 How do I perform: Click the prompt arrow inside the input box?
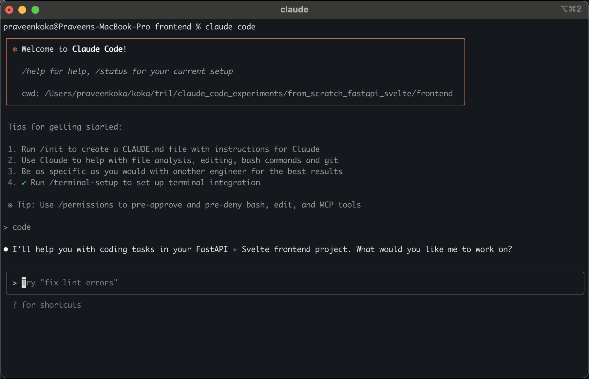pyautogui.click(x=15, y=283)
